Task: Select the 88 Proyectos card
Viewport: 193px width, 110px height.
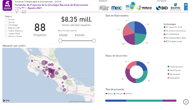Action: pyautogui.click(x=40, y=30)
